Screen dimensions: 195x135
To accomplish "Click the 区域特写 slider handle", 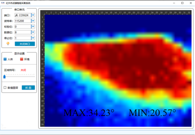I will point(4,77).
